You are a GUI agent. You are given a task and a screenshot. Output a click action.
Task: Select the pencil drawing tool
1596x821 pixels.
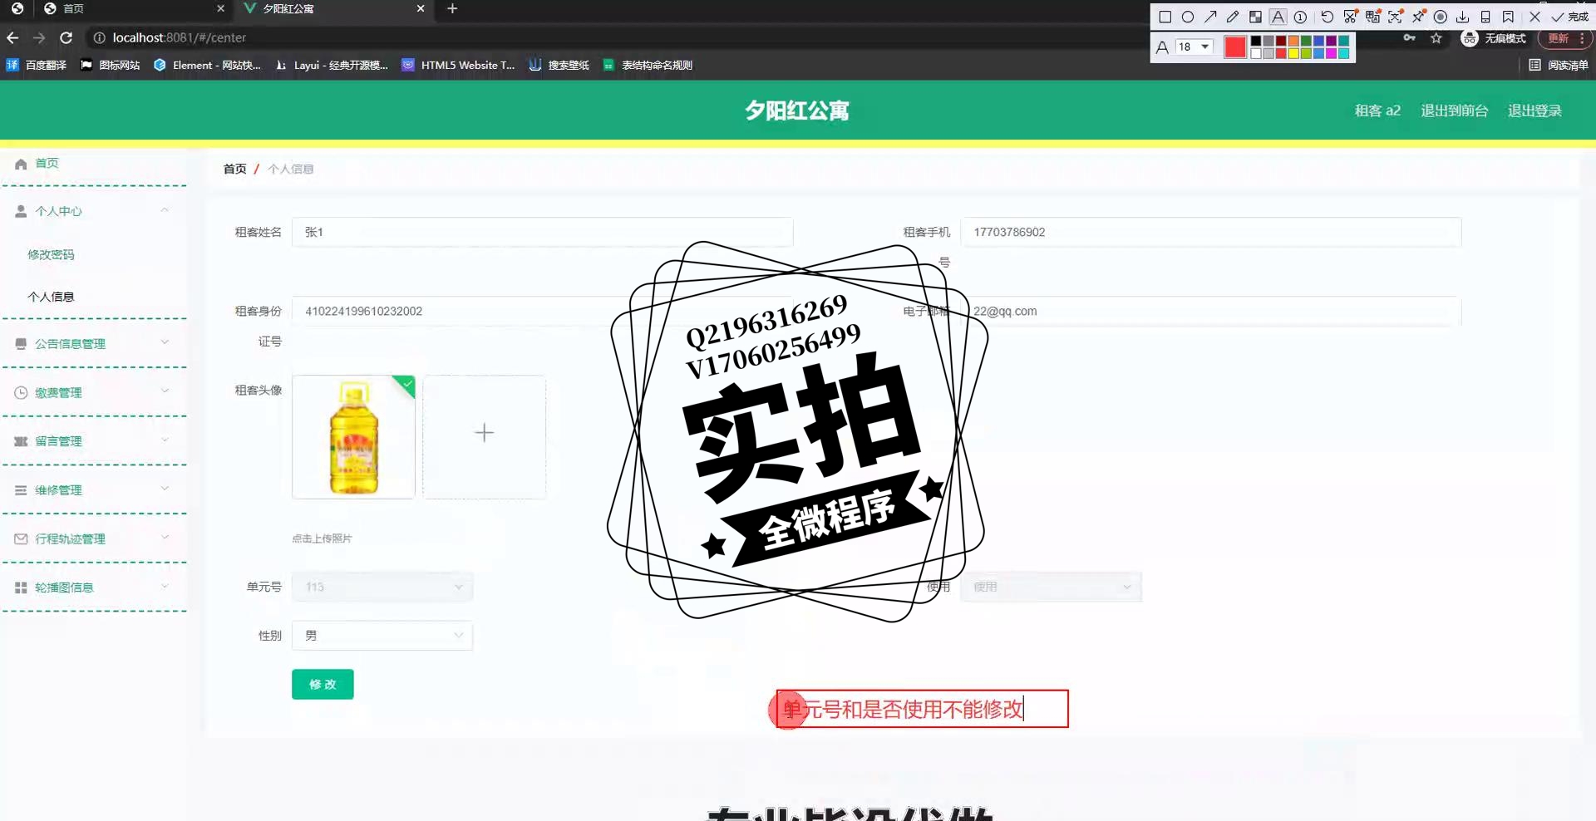(1233, 17)
